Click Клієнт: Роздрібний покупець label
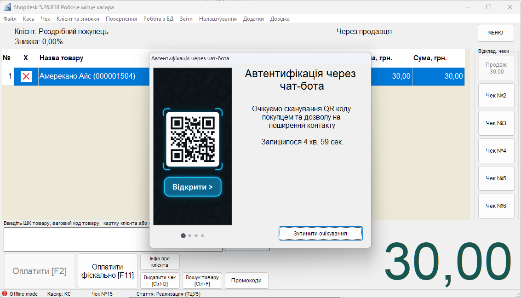 pos(62,32)
